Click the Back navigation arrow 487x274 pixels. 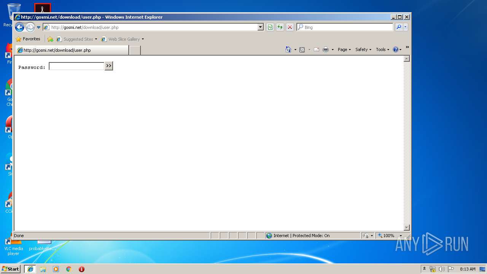(19, 27)
